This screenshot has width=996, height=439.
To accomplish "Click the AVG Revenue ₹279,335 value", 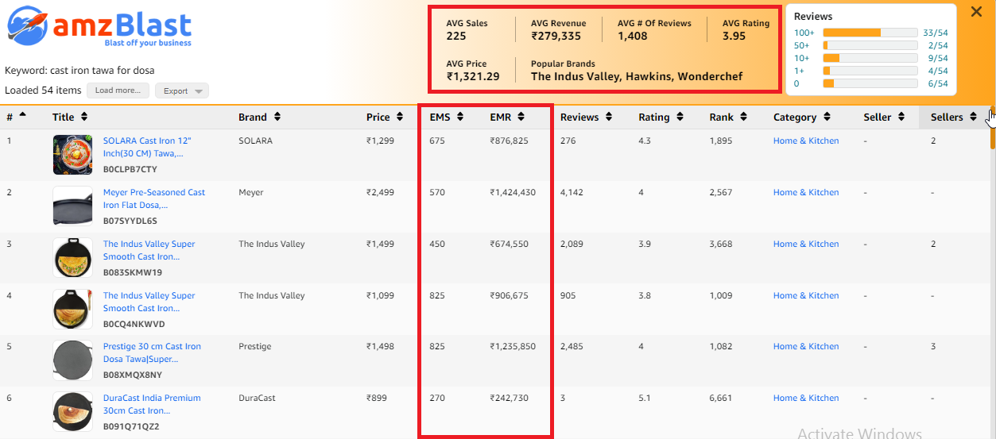I will [x=556, y=36].
